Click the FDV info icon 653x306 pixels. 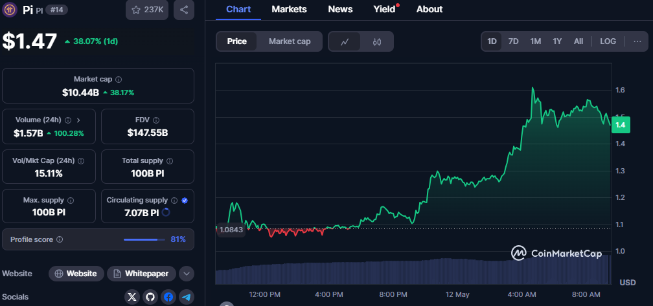click(x=155, y=120)
